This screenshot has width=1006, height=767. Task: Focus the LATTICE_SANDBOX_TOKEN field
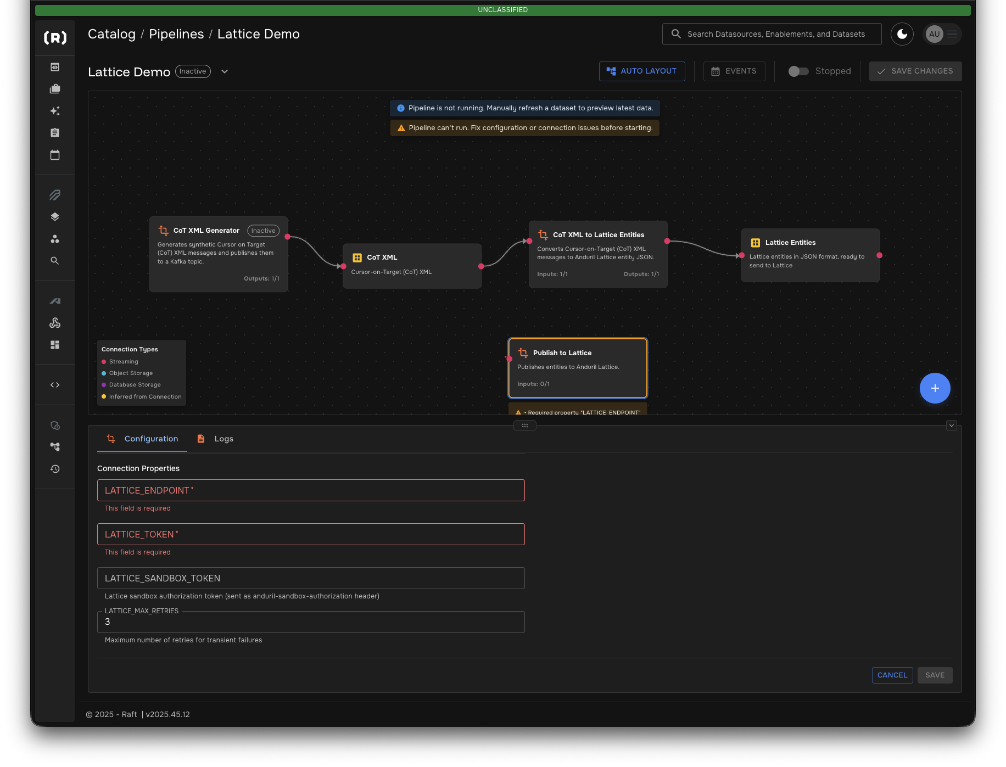point(311,578)
